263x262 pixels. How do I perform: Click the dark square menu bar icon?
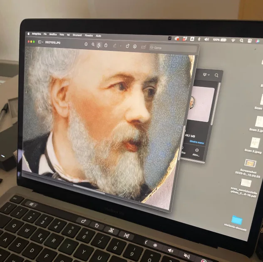pos(170,38)
